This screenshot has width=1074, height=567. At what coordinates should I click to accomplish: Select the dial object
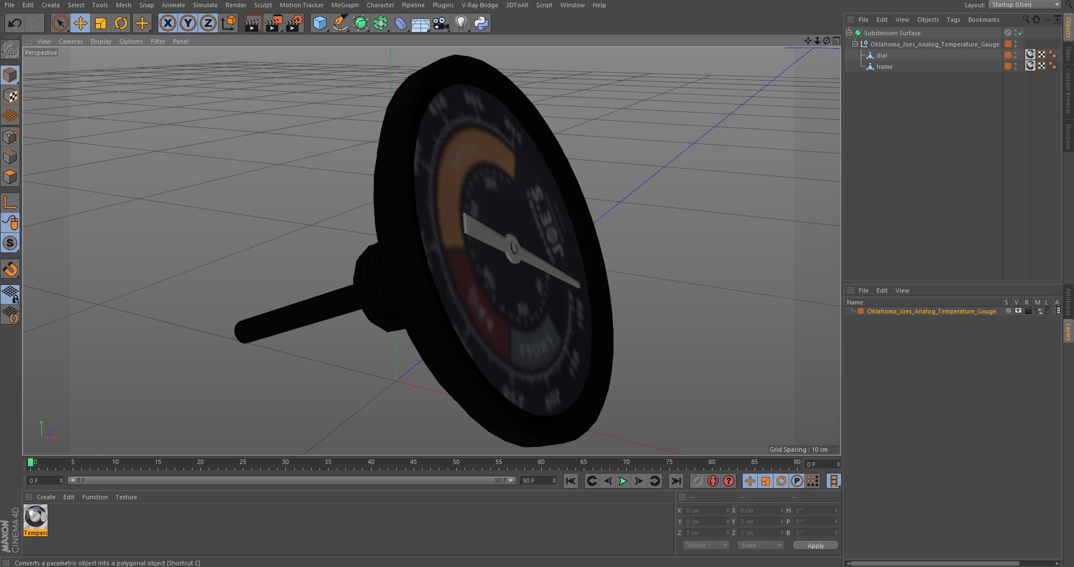[881, 55]
